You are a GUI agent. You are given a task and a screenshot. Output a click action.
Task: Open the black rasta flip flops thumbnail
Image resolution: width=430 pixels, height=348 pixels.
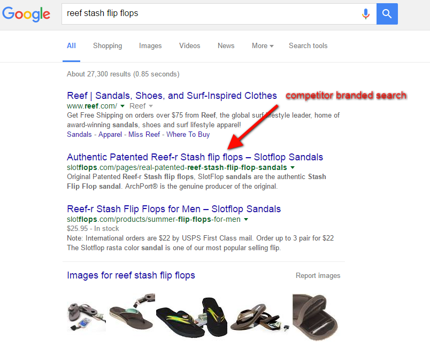191,318
